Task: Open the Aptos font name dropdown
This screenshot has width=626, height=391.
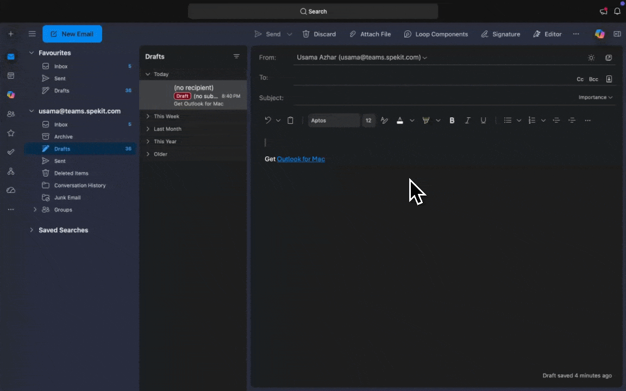Action: pos(334,120)
